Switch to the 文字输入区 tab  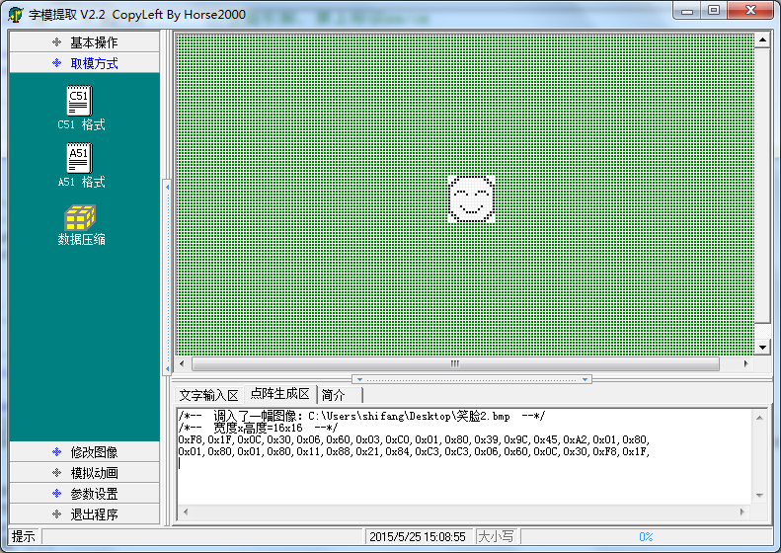click(x=209, y=396)
